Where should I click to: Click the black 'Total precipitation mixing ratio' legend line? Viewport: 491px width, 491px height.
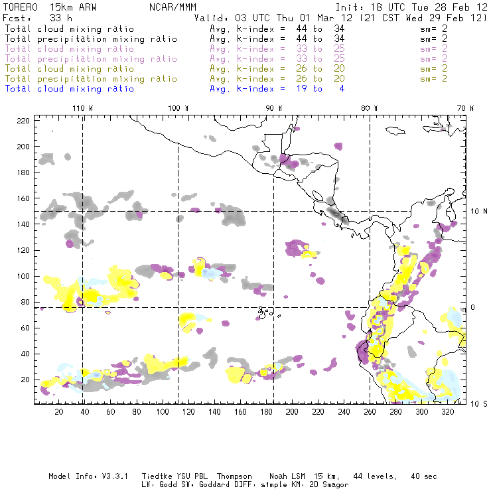coord(91,39)
